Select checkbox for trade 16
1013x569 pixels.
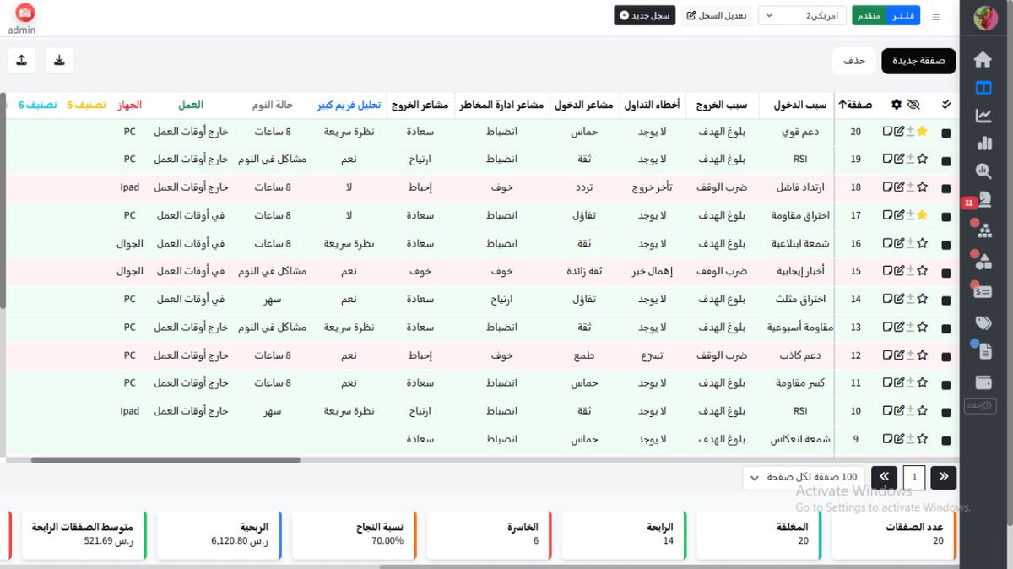click(x=945, y=245)
